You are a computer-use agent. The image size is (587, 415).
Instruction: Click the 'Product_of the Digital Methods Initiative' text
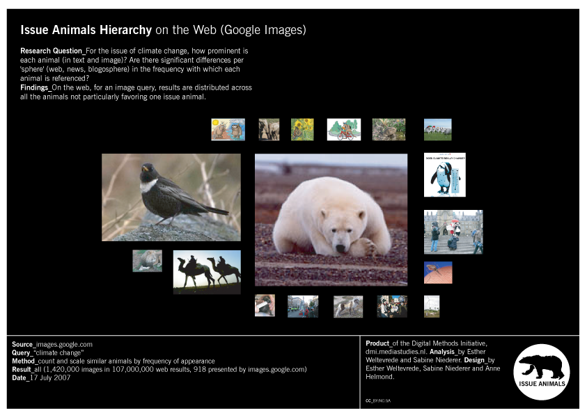click(x=426, y=343)
